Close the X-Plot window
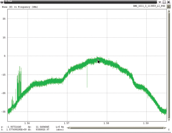This screenshot has width=172, height=133. click(169, 2)
